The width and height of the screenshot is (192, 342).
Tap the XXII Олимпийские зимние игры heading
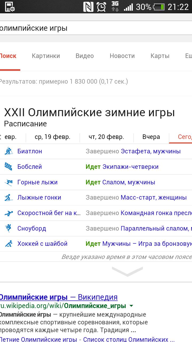coord(90,112)
